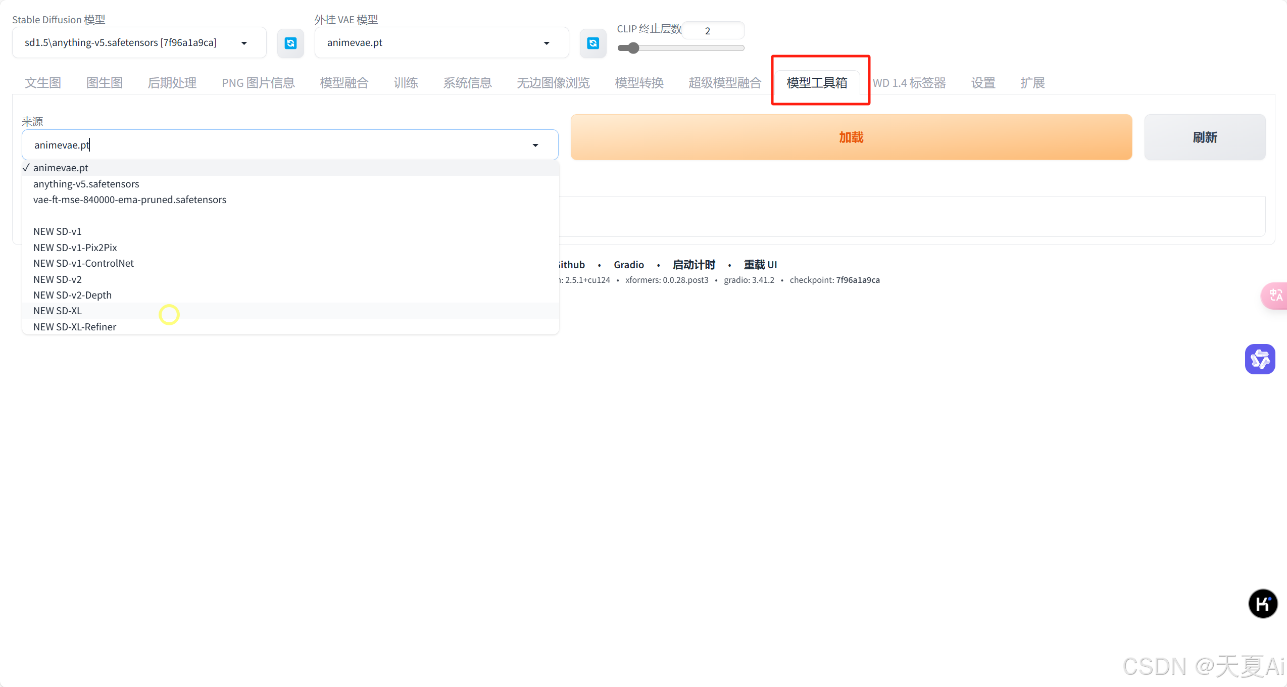Click the purple assistant floating icon
The height and width of the screenshot is (687, 1287).
pyautogui.click(x=1260, y=359)
